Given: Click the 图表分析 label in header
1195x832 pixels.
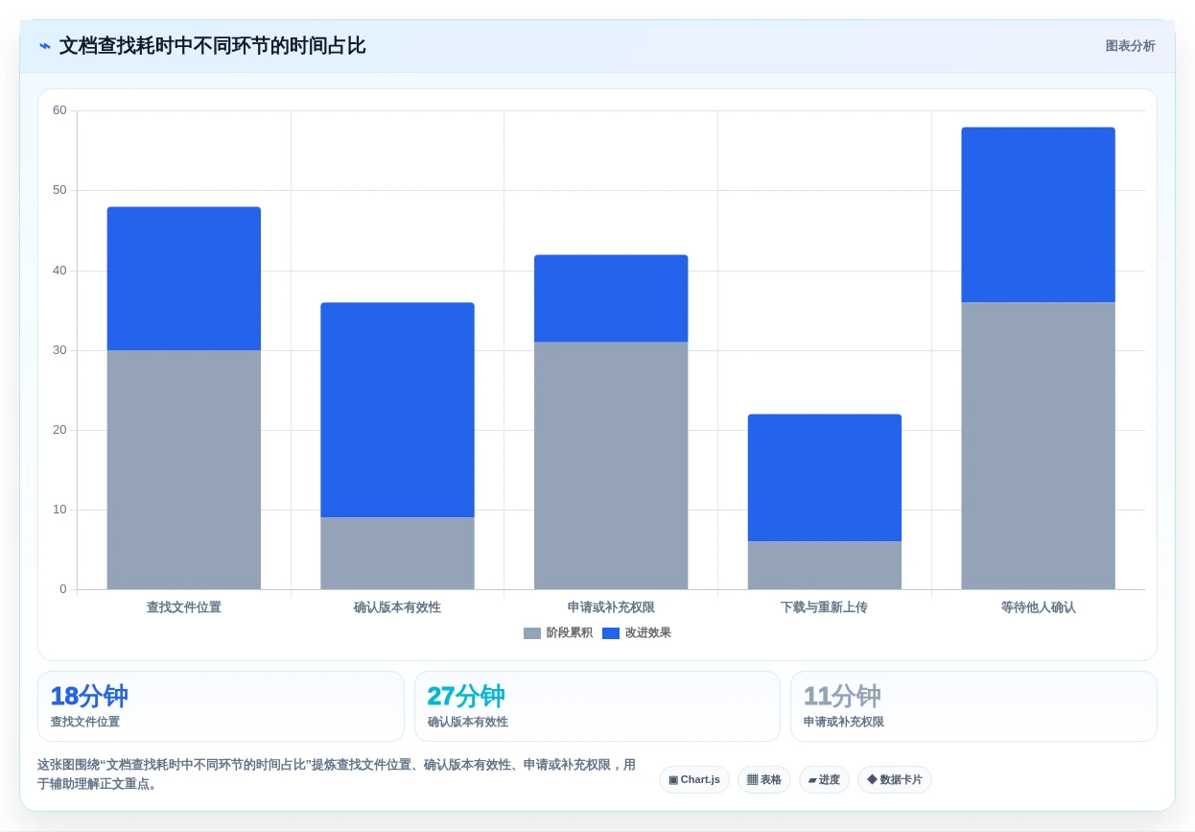Looking at the screenshot, I should [1130, 46].
